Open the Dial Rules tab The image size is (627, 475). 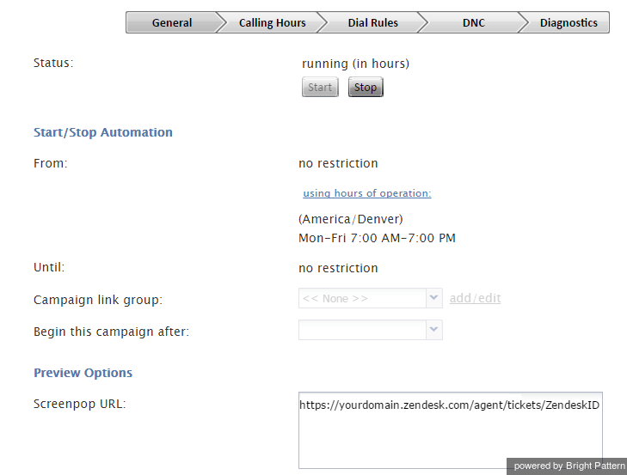372,22
